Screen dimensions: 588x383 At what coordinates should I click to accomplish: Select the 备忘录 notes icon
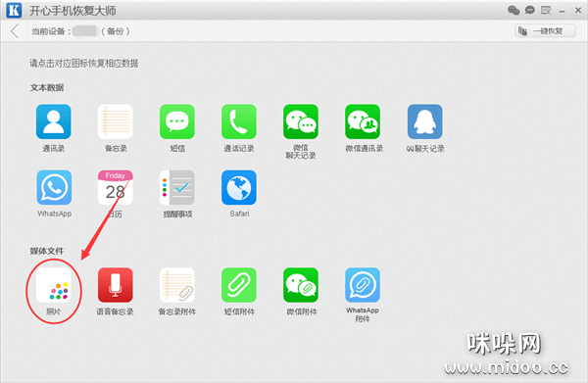pos(115,121)
